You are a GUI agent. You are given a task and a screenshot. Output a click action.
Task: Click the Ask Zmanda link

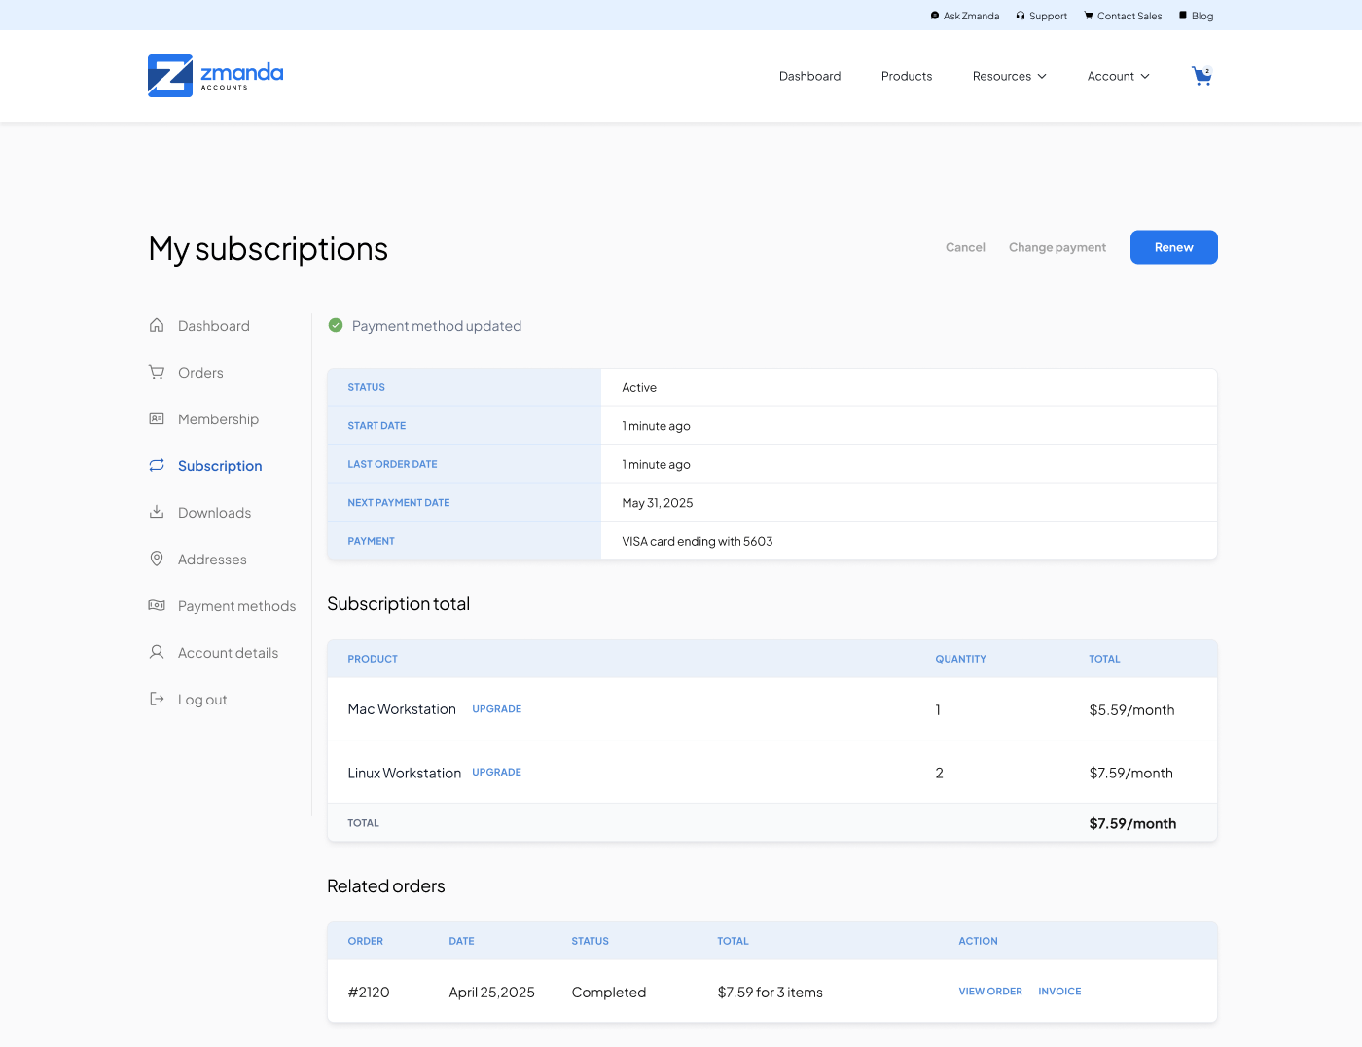(x=971, y=16)
